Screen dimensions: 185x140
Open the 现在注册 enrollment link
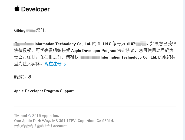coord(53,64)
